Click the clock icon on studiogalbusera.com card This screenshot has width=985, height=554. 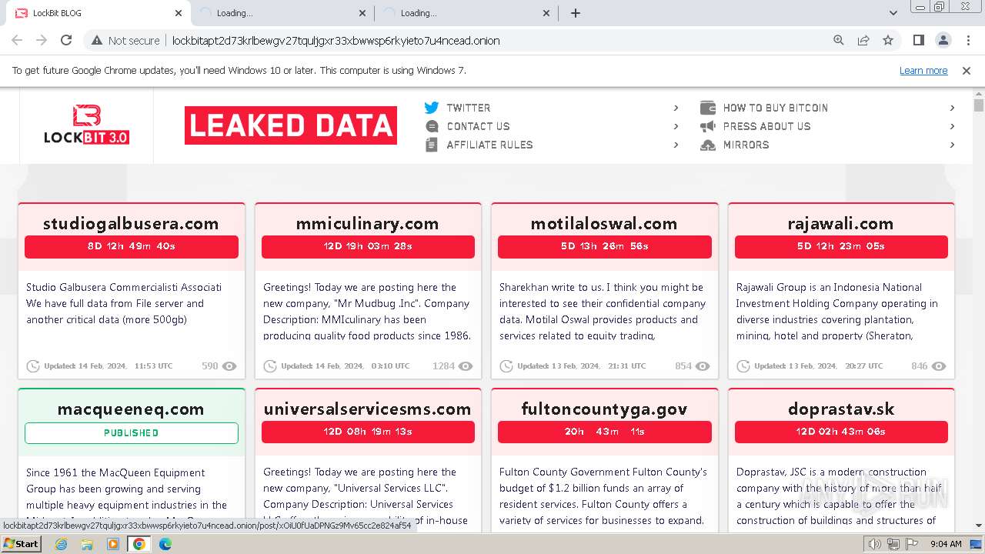point(33,366)
